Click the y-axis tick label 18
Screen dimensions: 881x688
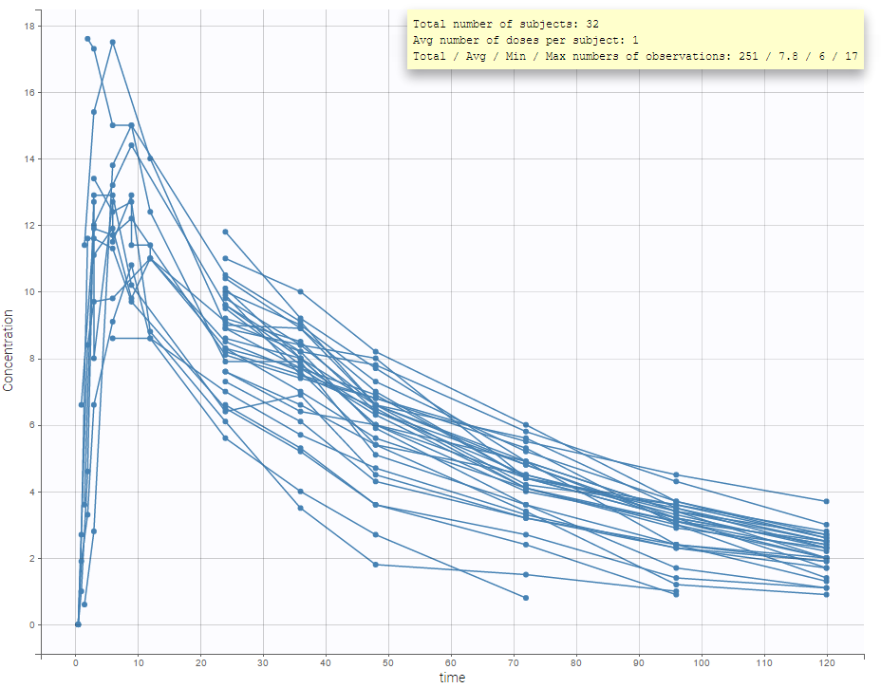tap(29, 26)
